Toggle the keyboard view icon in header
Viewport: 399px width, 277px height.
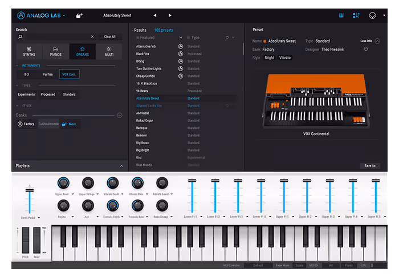click(341, 15)
